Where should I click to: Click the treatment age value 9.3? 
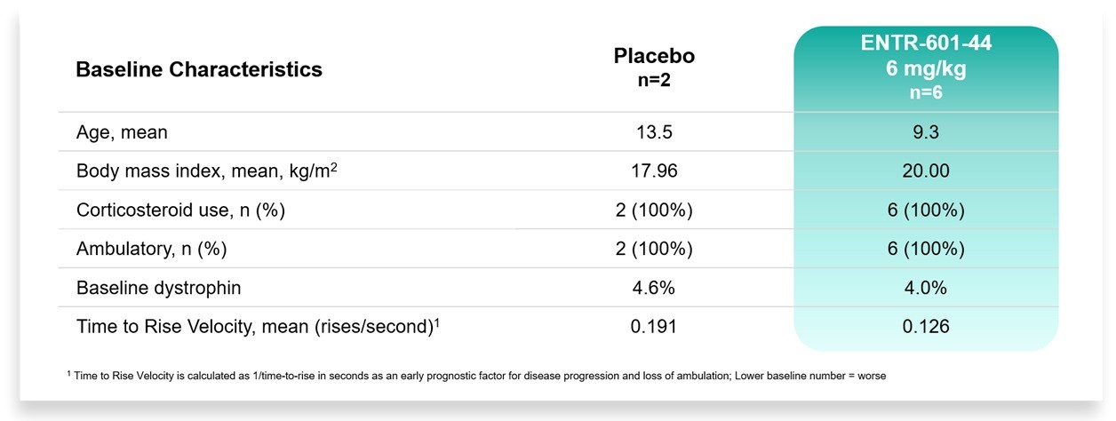click(926, 132)
